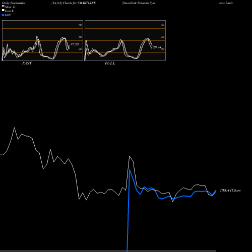The height and width of the screenshot is (252, 252).
Task: Click the blue OBV legend swatch
Action: tap(3, 15)
